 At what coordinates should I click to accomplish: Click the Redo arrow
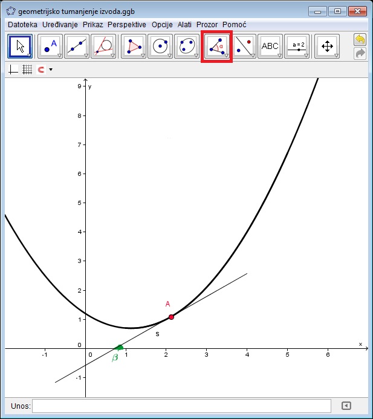point(360,53)
